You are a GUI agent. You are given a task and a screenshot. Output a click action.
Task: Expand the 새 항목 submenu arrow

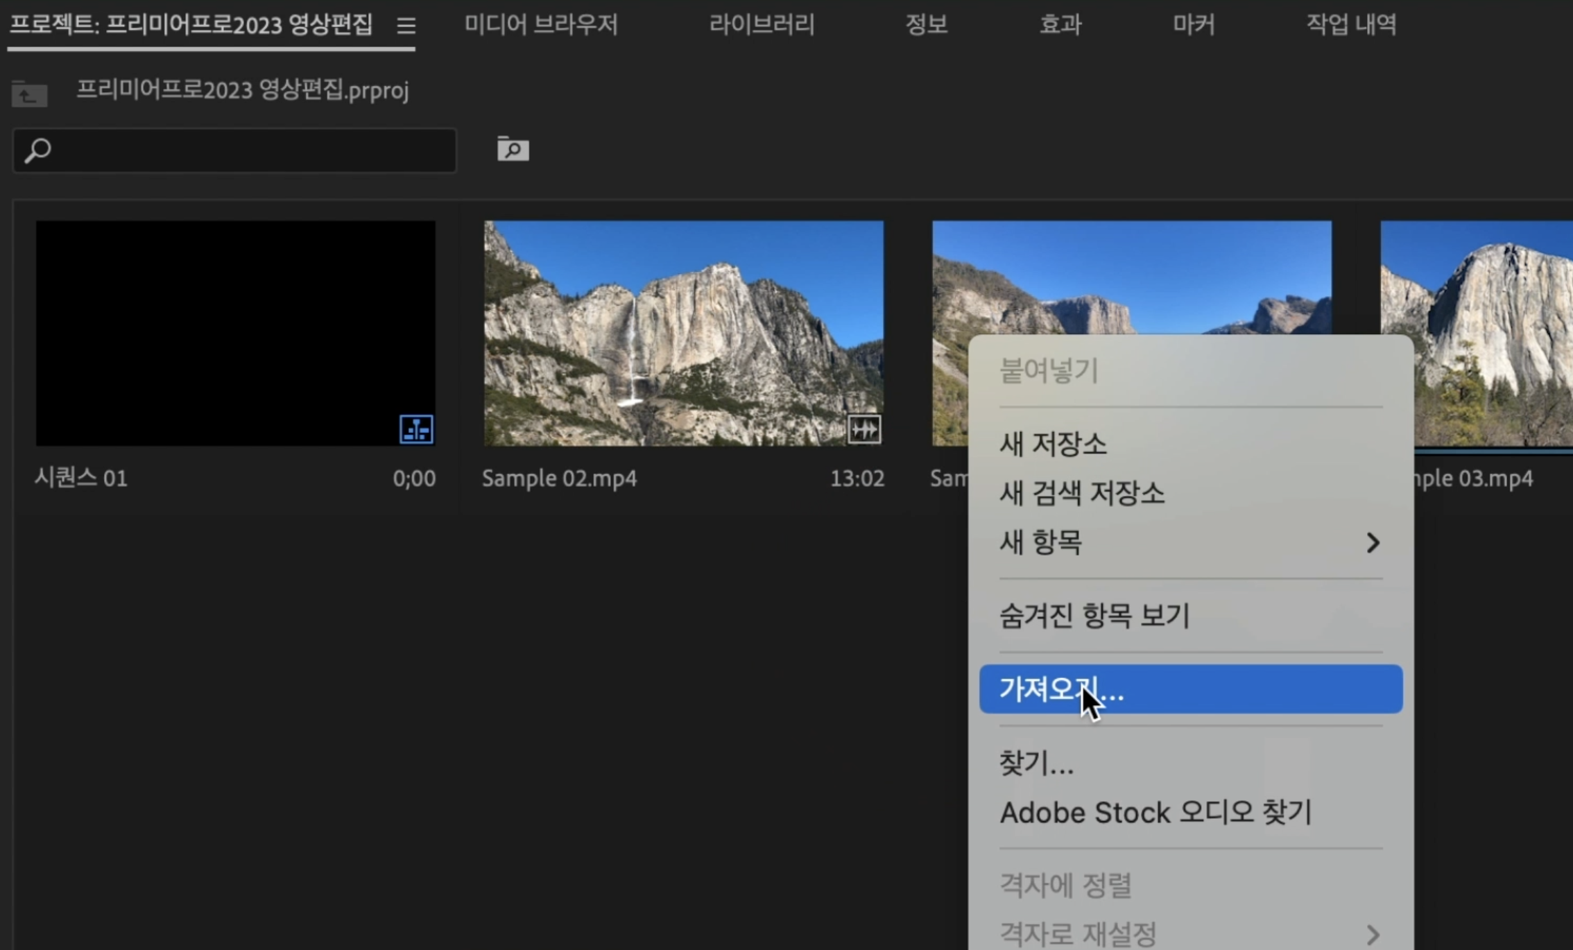tap(1373, 542)
